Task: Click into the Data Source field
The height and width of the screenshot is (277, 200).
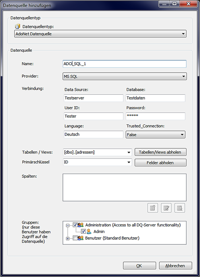Action: click(x=93, y=98)
